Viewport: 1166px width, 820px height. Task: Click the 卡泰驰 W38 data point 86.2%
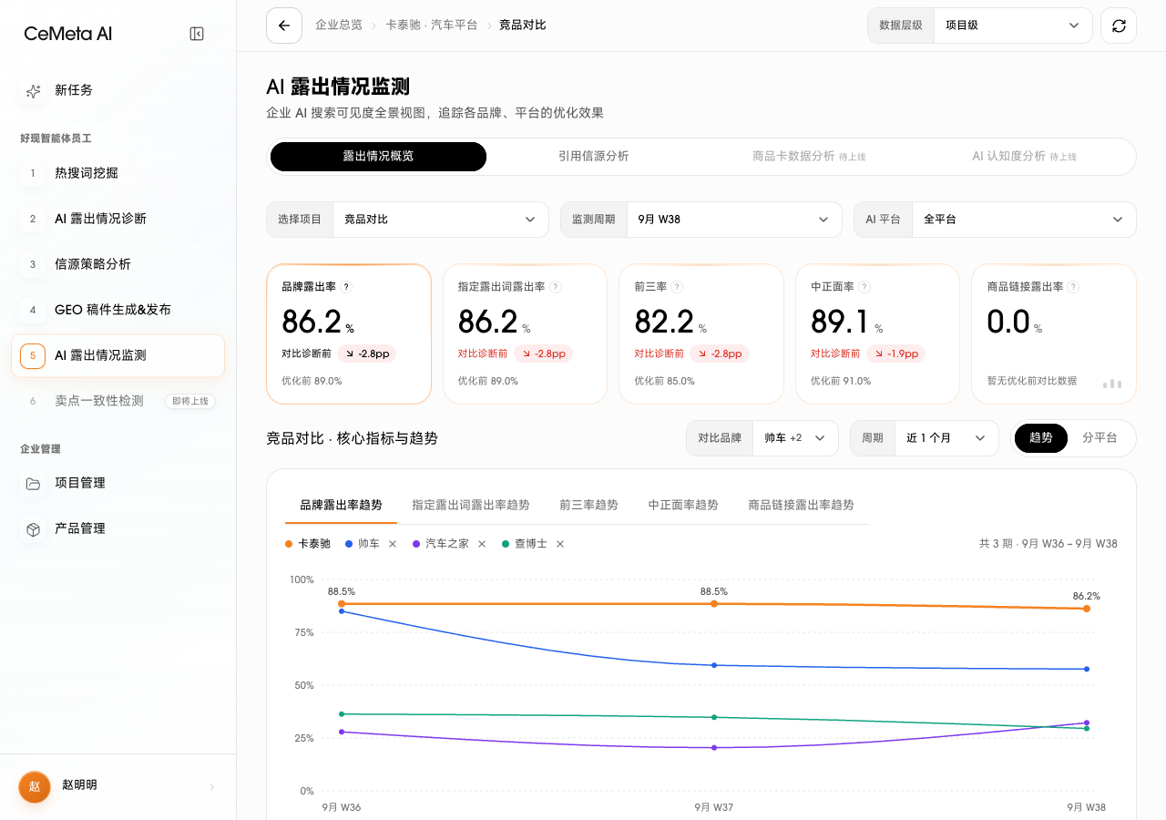pos(1087,609)
